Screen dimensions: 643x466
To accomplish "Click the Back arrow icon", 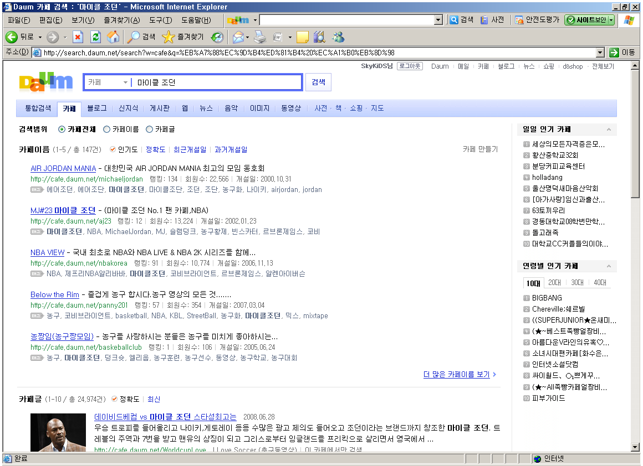I will click(x=12, y=37).
